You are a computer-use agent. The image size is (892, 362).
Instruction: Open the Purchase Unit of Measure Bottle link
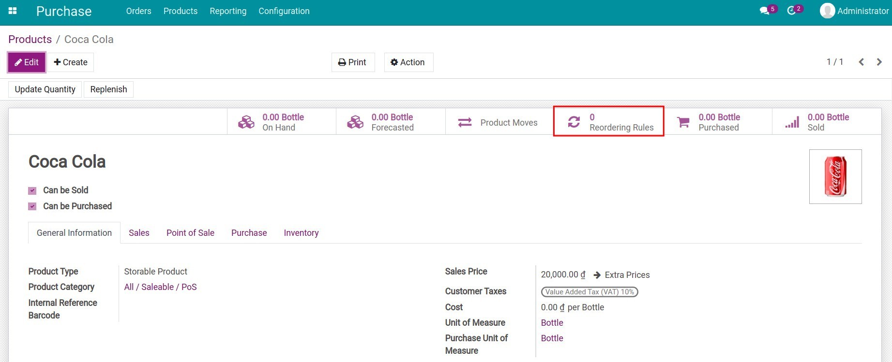click(x=552, y=338)
